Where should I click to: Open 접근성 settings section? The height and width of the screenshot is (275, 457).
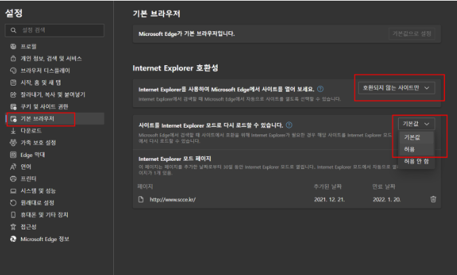[x=28, y=227]
